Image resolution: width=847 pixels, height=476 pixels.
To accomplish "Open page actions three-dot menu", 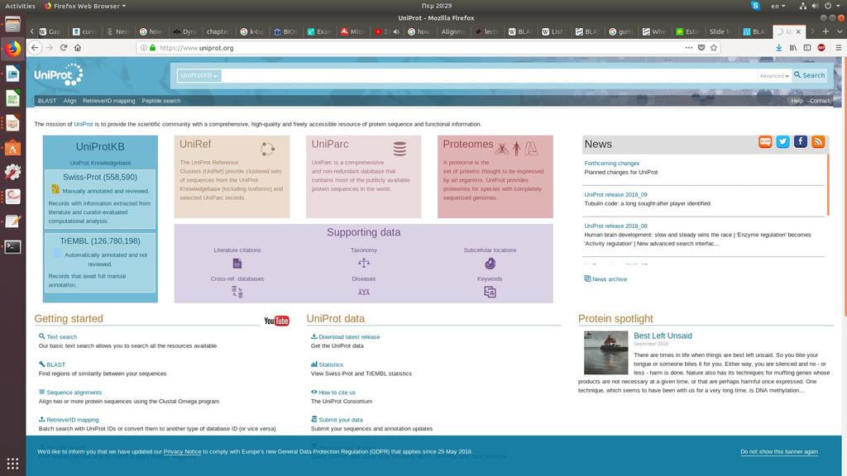I will point(689,47).
